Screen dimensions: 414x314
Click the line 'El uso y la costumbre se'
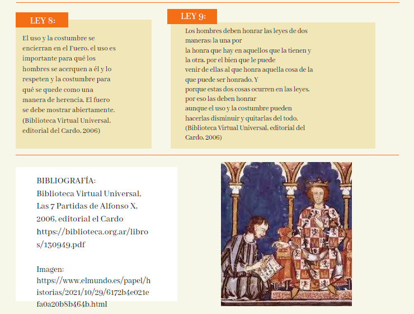pos(59,38)
